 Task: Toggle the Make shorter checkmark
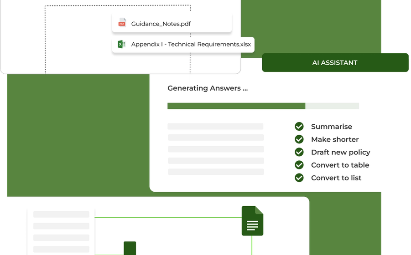[299, 139]
